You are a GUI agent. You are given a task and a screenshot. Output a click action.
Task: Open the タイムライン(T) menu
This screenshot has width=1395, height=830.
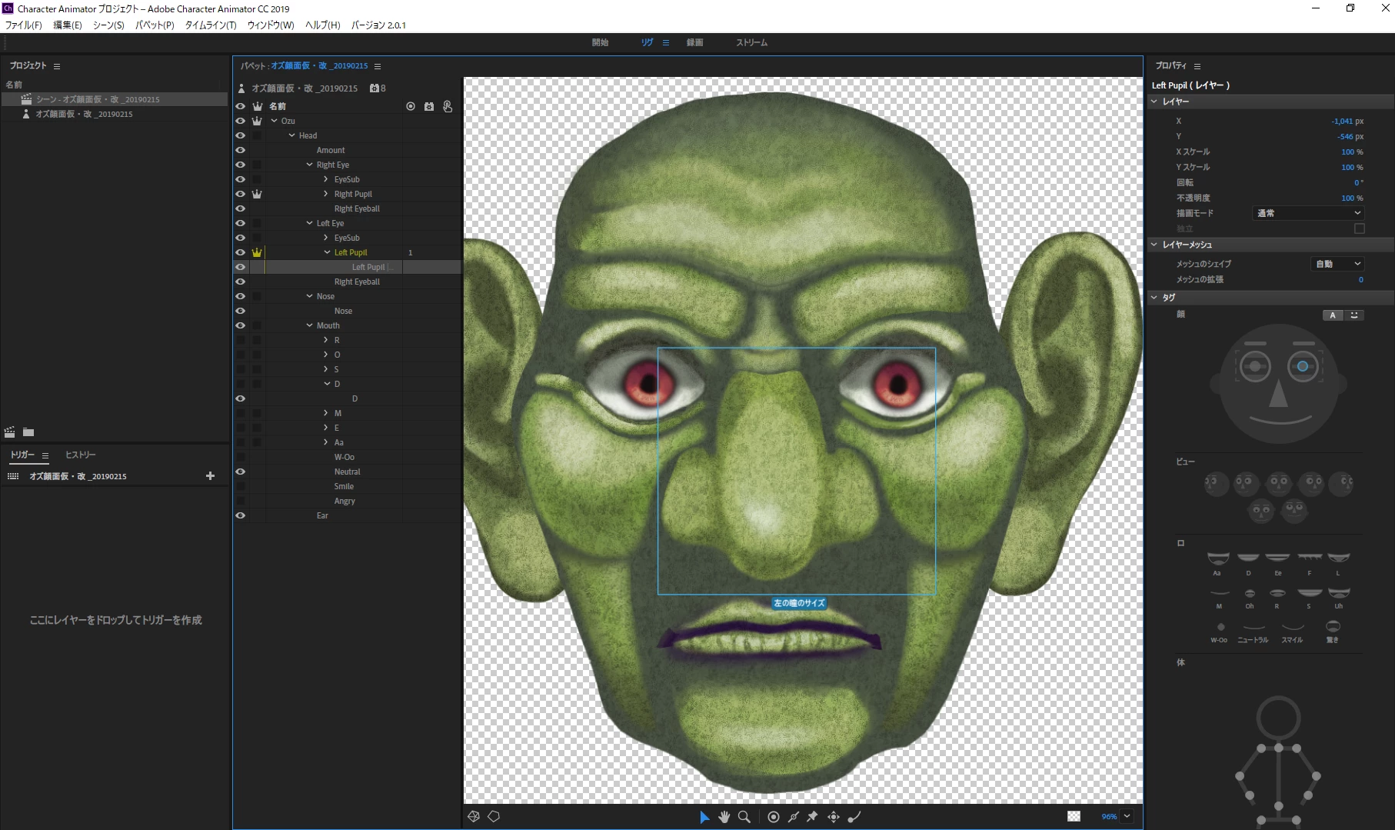pos(211,25)
